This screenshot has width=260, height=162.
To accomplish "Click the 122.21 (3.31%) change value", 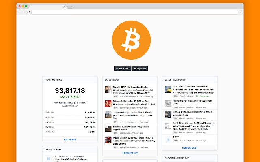I will [x=70, y=97].
